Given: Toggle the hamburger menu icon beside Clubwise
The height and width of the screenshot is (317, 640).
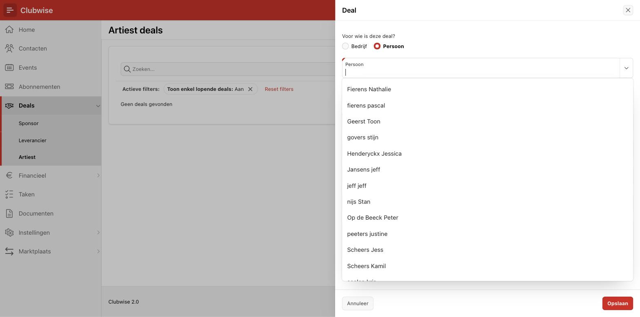Looking at the screenshot, I should (x=10, y=10).
